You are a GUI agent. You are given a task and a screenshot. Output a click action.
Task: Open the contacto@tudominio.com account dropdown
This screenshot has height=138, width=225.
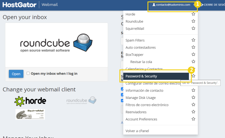tap(172, 5)
